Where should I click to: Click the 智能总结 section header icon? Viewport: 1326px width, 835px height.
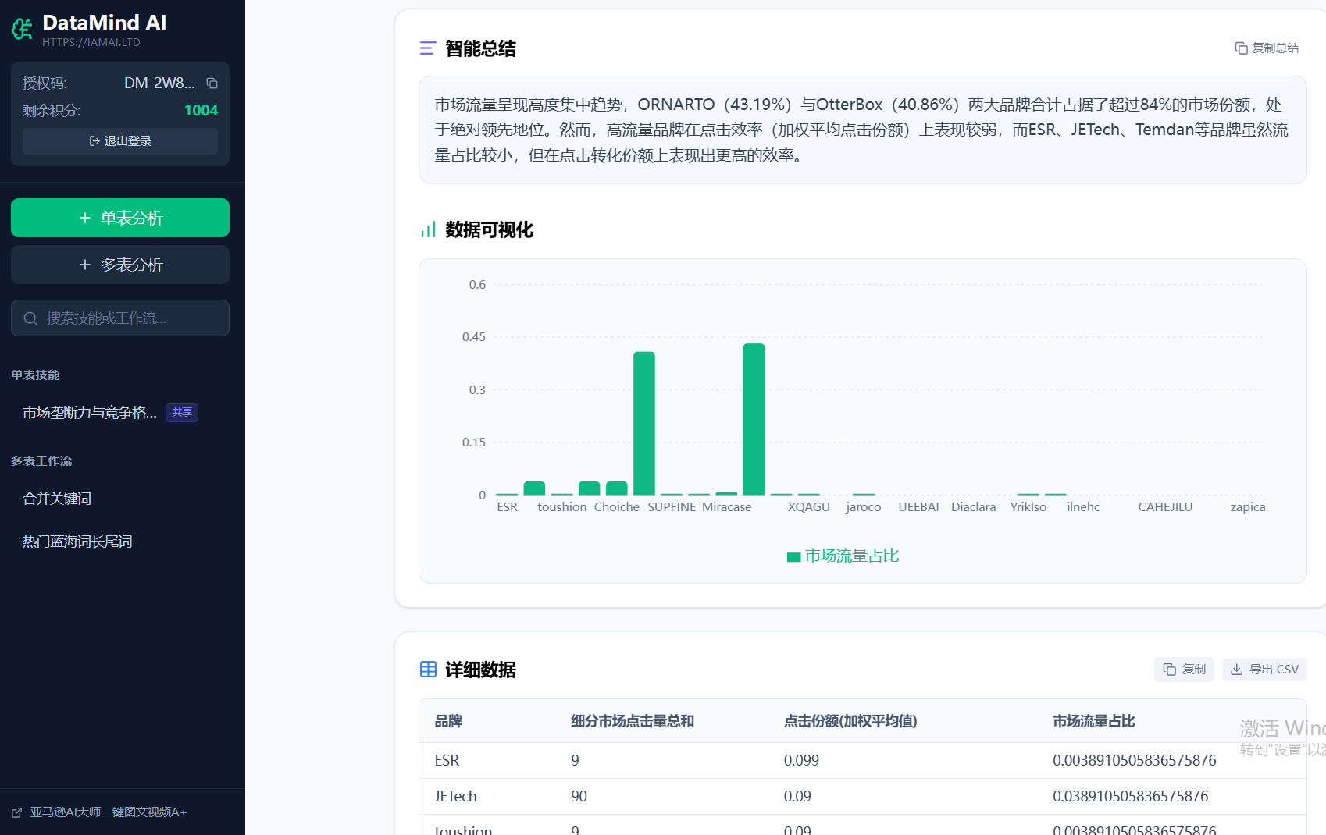pos(427,48)
